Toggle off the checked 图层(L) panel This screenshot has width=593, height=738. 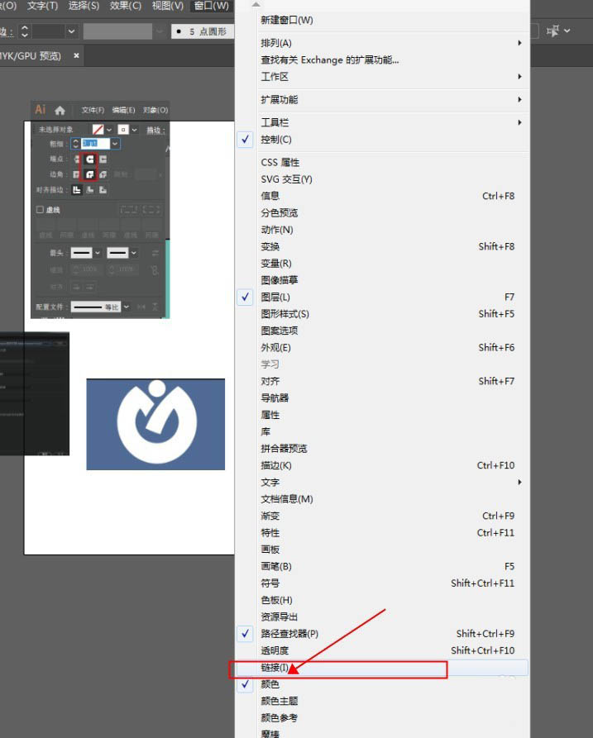point(382,297)
